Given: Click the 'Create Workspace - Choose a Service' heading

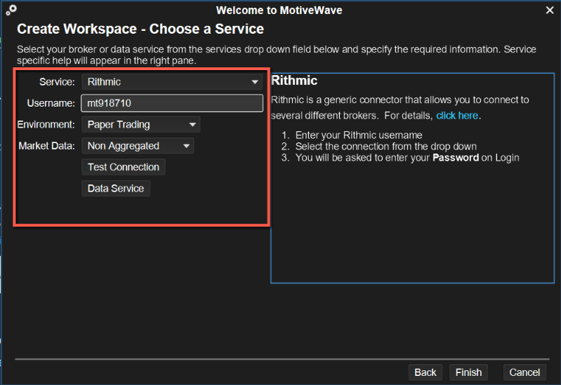Looking at the screenshot, I should point(140,29).
